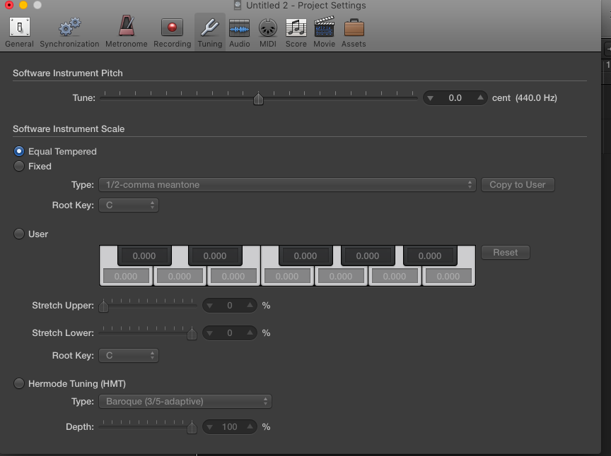Expand the 1/2-comma meantone Type dropdown

pos(287,185)
